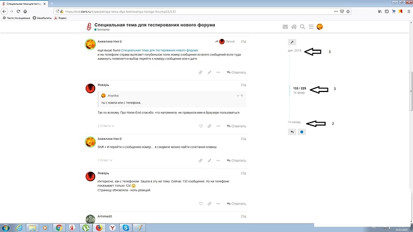Screen dimensions: 413x232
Task: Open Internet Explorer from taskbar
Action: 19,228
